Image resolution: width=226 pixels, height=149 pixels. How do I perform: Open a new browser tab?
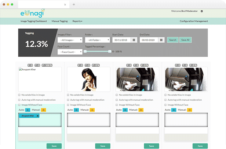point(74,5)
